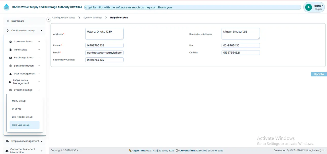Click the Update button

click(x=319, y=74)
